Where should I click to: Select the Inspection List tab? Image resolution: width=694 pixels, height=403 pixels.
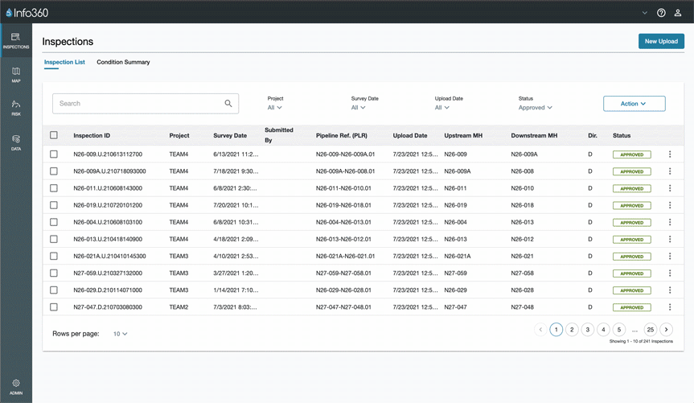64,62
